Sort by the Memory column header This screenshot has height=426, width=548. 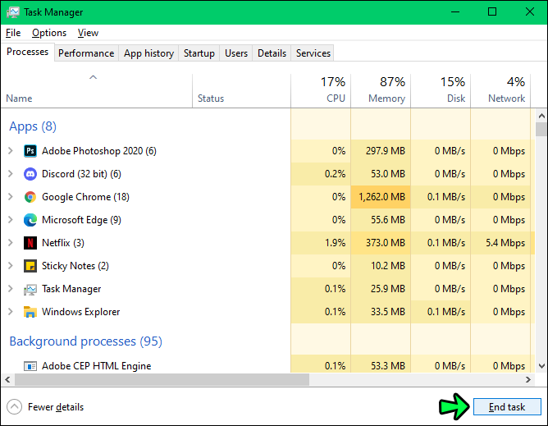click(381, 90)
